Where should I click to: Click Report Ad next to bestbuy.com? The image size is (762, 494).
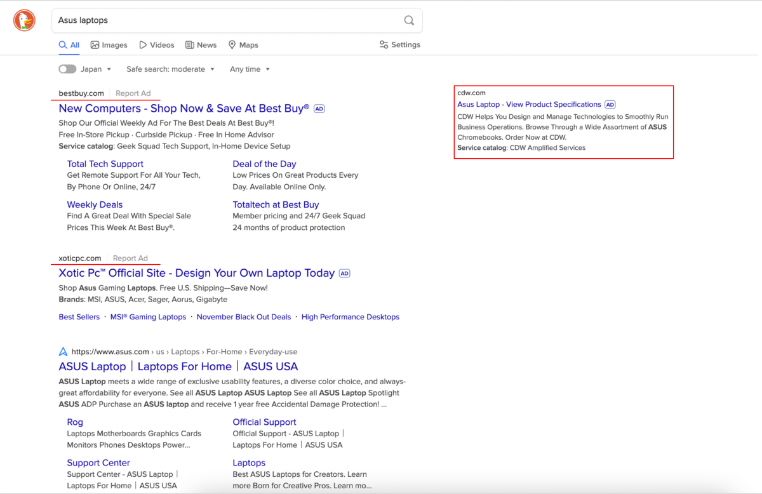coord(133,93)
